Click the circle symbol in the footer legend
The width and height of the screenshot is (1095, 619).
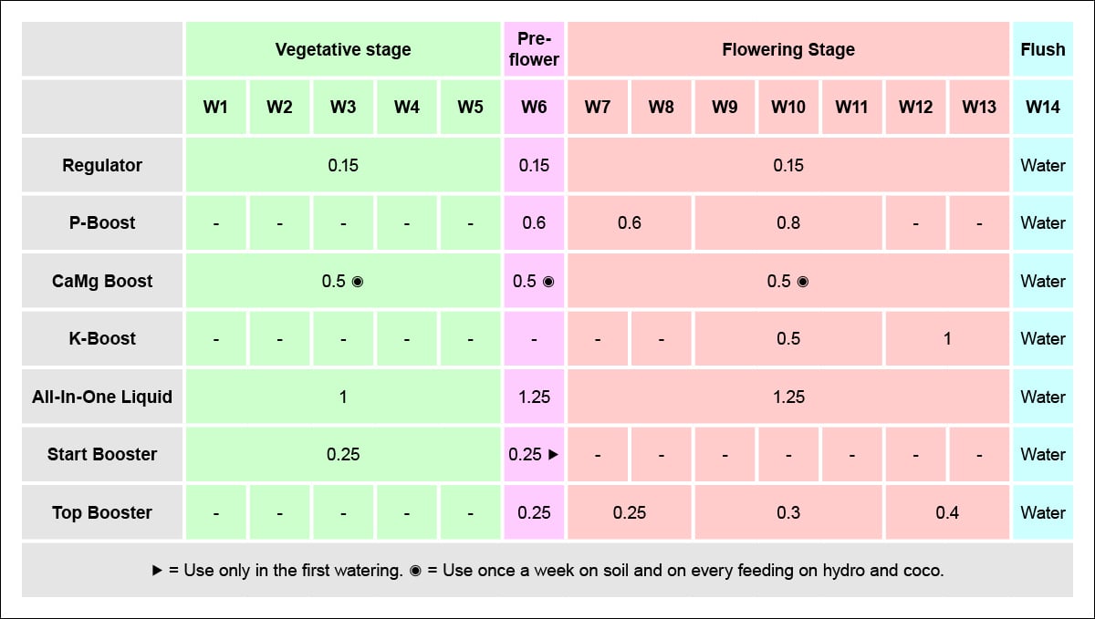point(415,571)
